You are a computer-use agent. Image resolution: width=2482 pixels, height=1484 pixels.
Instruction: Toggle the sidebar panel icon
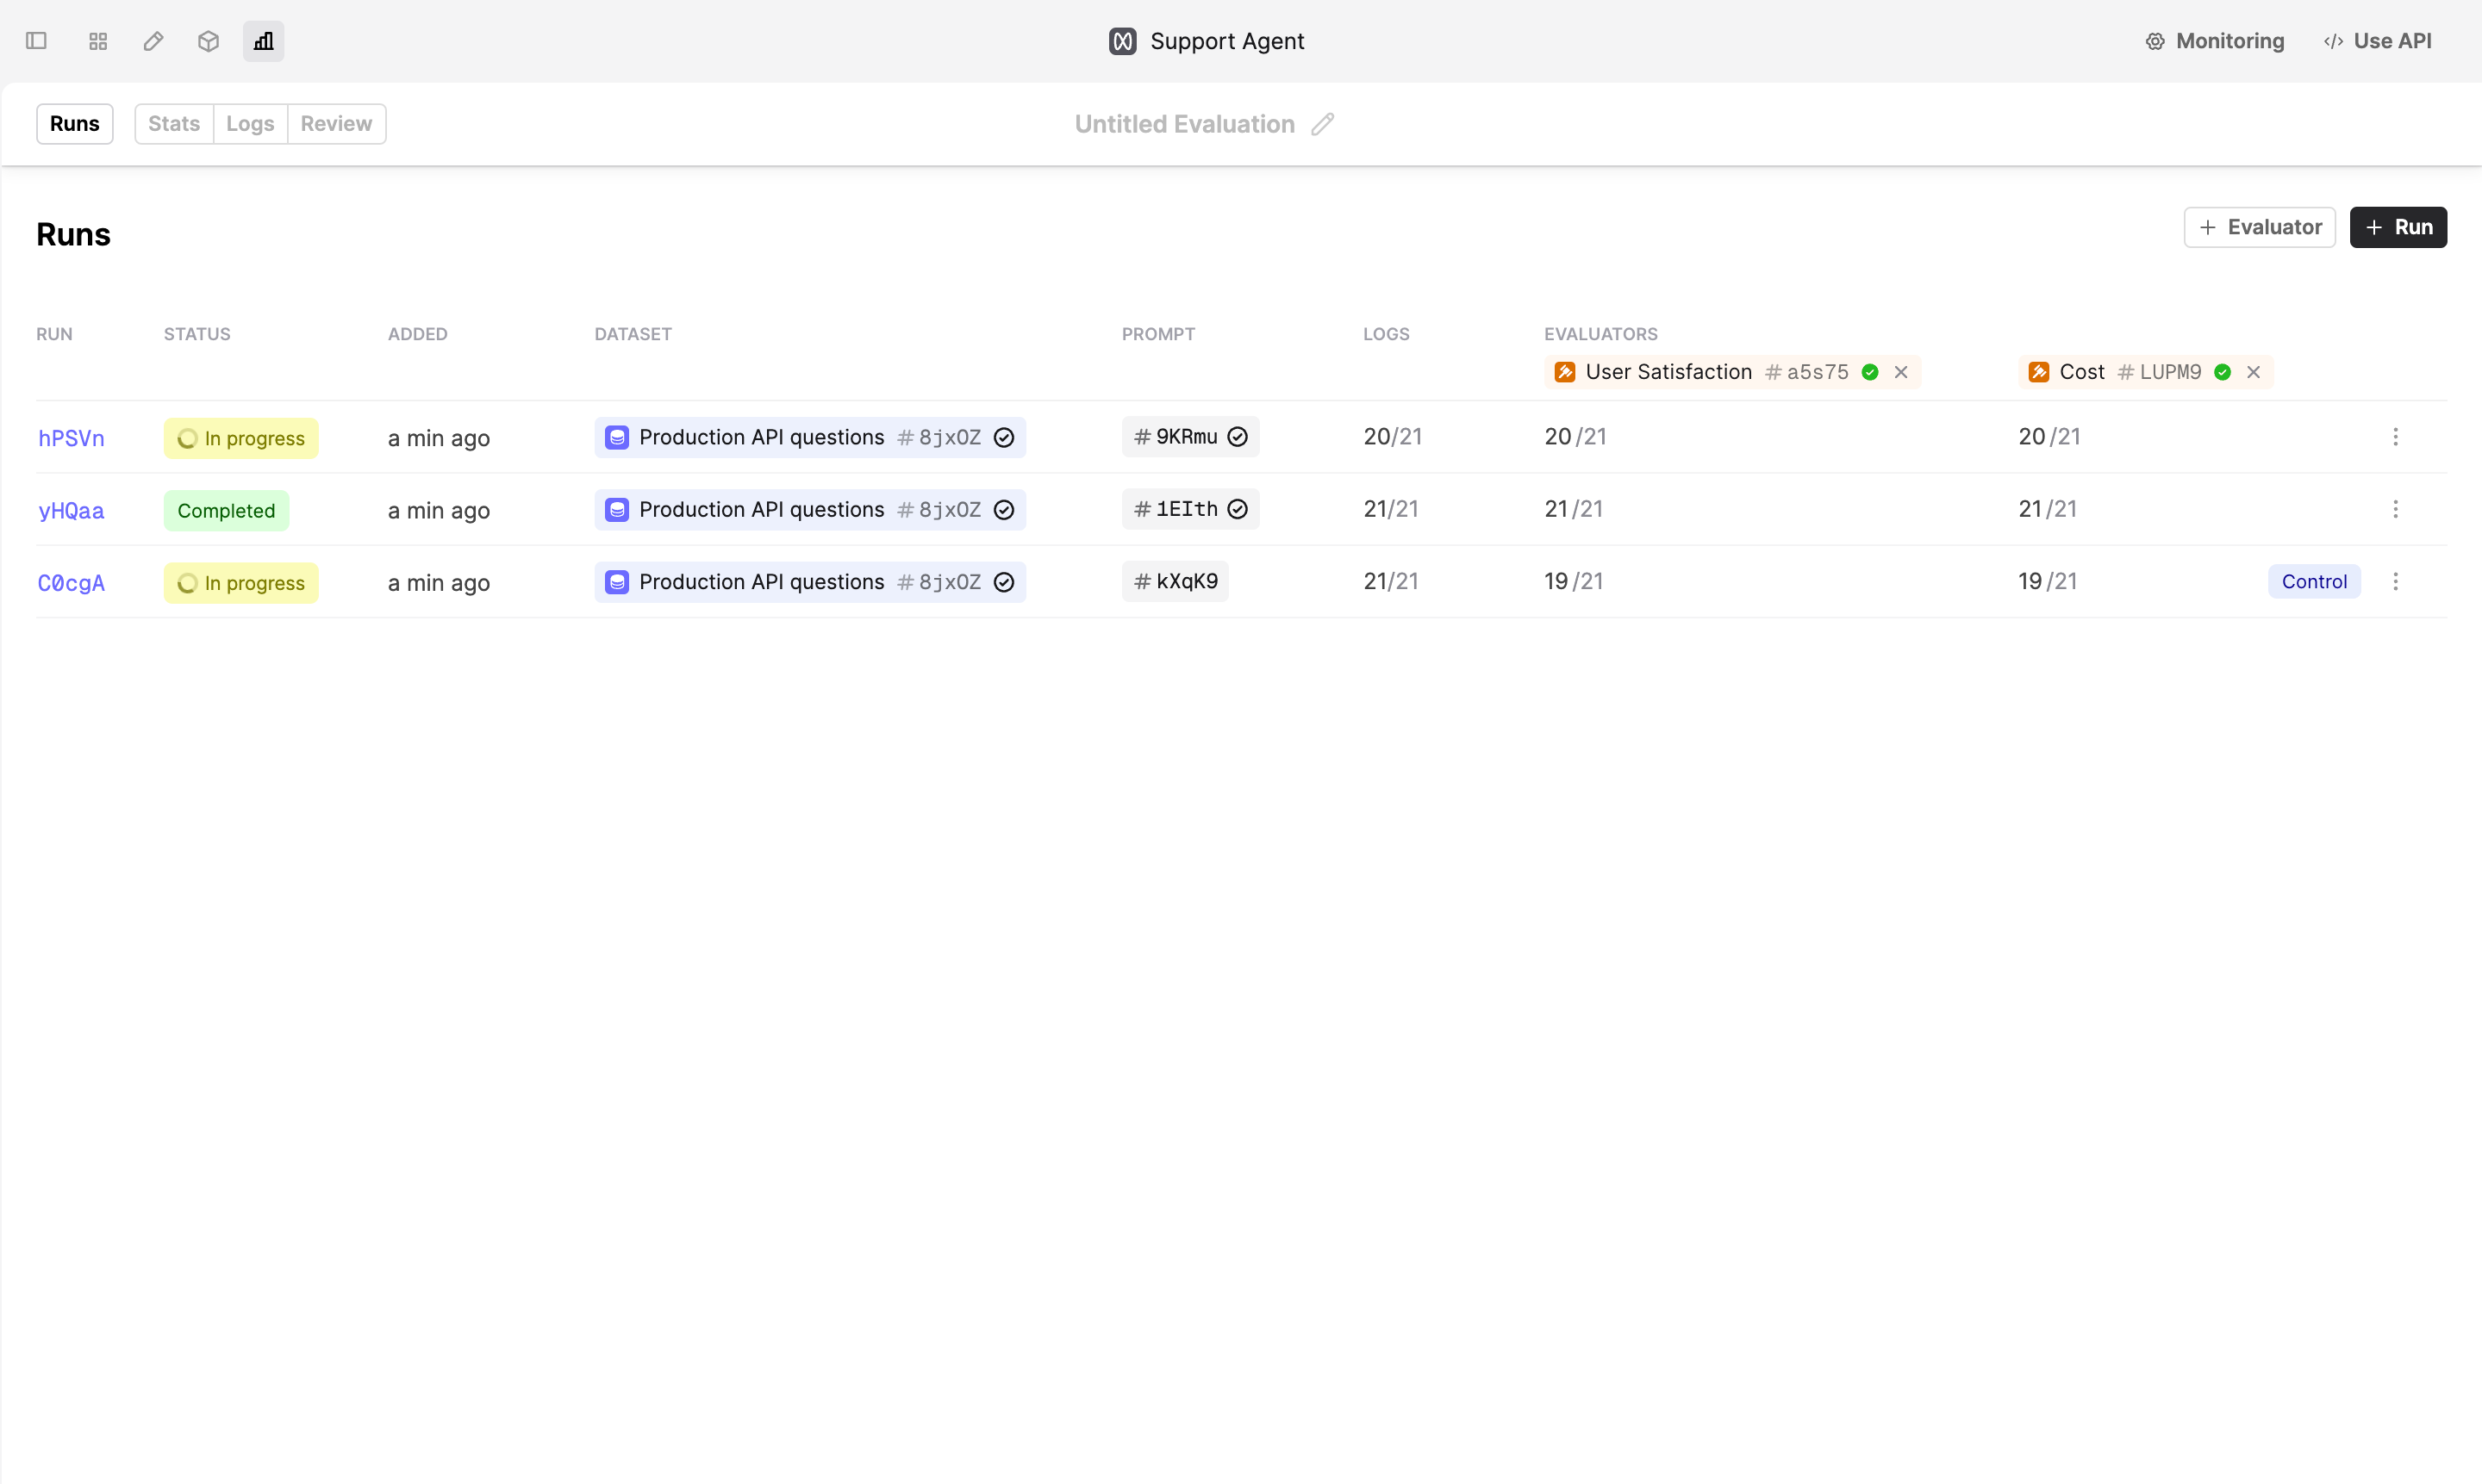pos(36,41)
